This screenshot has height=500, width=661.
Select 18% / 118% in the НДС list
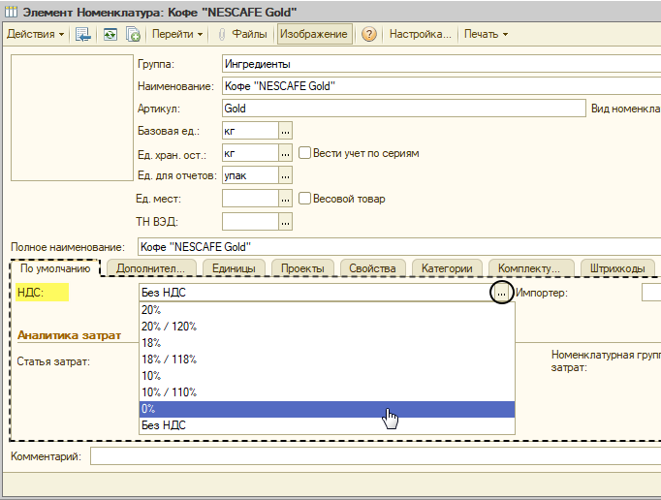(328, 359)
